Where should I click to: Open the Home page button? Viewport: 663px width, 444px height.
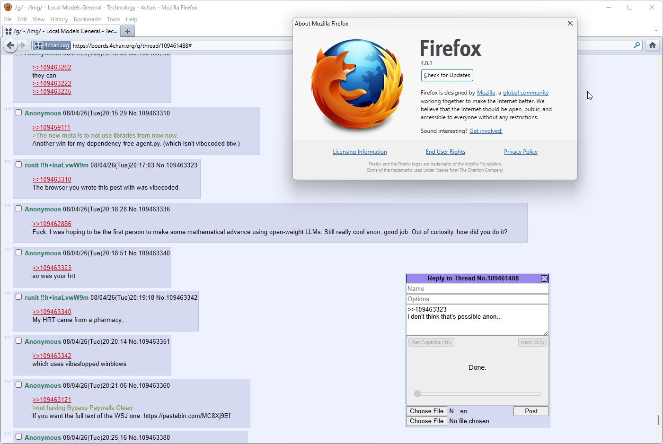(x=653, y=45)
